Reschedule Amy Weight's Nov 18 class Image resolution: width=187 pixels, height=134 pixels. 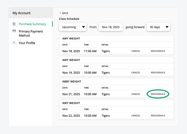click(x=158, y=51)
